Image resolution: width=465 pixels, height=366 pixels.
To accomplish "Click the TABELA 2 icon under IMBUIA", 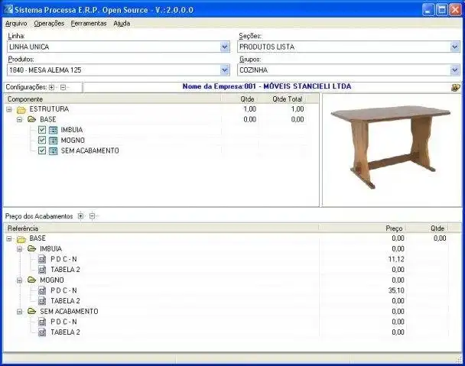I will [x=42, y=270].
